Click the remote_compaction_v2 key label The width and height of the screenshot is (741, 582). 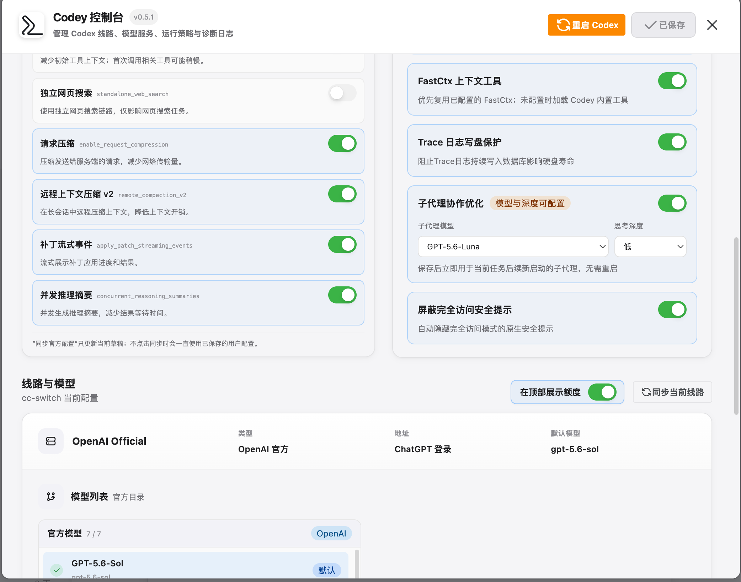pyautogui.click(x=152, y=195)
